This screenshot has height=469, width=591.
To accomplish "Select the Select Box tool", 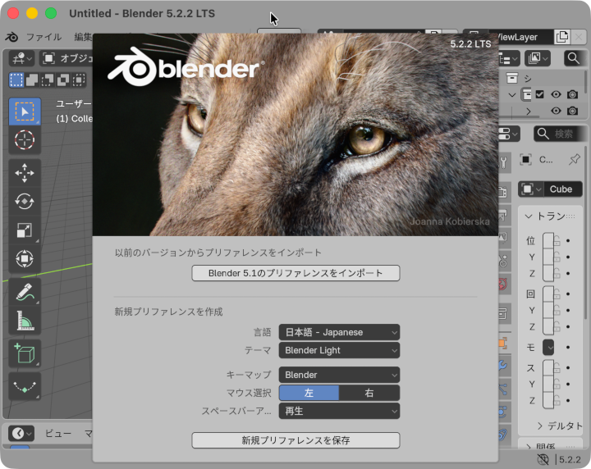I will tap(25, 112).
